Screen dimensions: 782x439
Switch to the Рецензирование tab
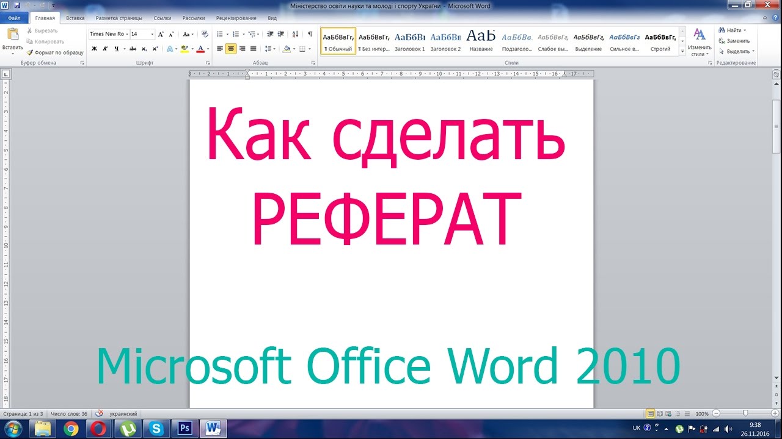(x=236, y=18)
